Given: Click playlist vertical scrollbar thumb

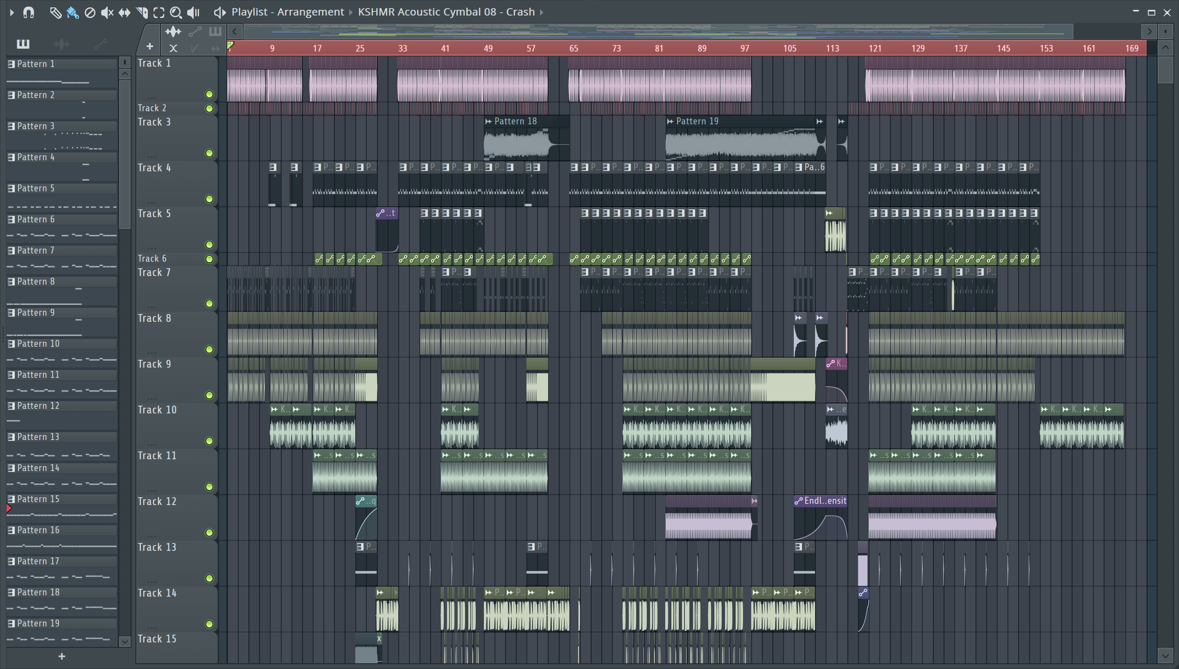Looking at the screenshot, I should [x=1165, y=70].
